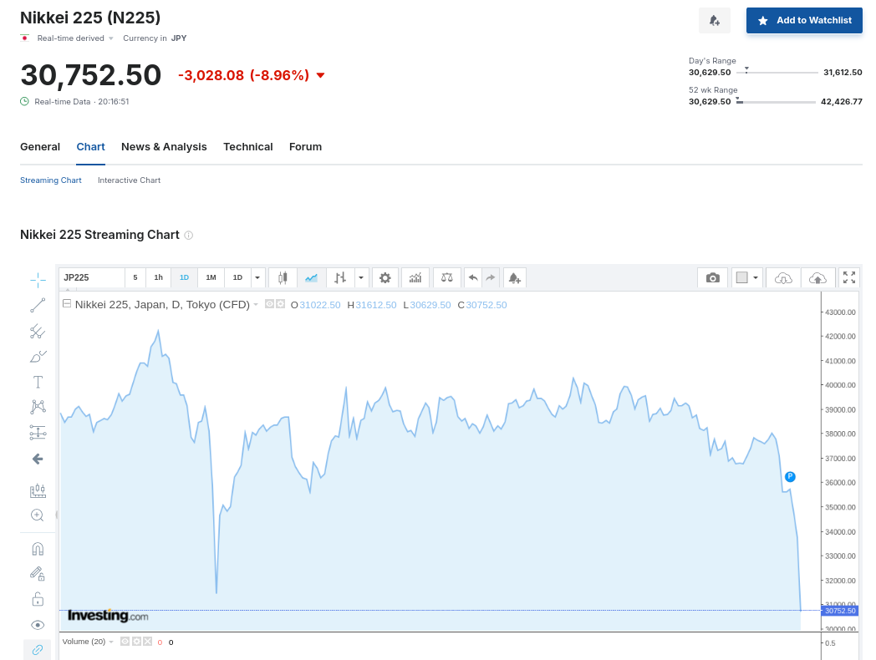This screenshot has height=660, width=876.
Task: Open settings gear next to Nikkei legend
Action: [281, 304]
